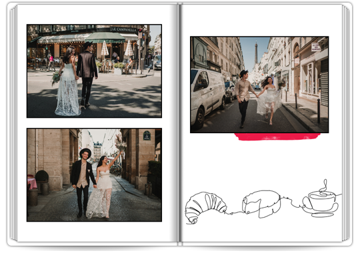This screenshot has height=253, width=360.
Task: Click the pink tablecloth table in the alley photo
Action: [x=32, y=183]
